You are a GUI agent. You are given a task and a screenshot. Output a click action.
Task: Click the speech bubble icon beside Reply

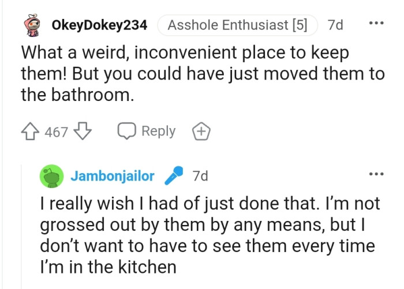126,132
